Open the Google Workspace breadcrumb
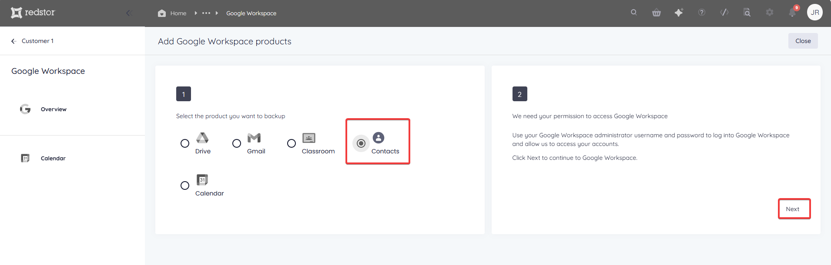This screenshot has width=831, height=265. pos(251,13)
